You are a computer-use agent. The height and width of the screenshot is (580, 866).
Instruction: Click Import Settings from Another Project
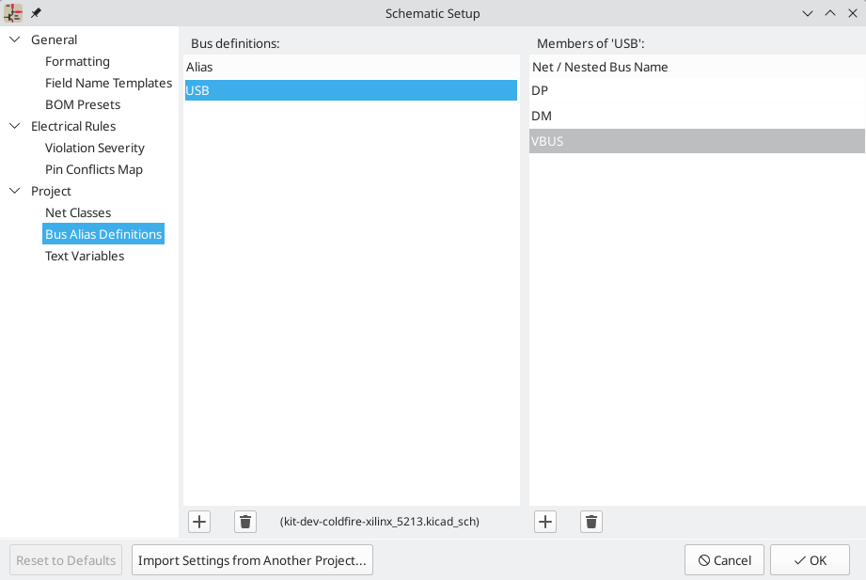252,560
